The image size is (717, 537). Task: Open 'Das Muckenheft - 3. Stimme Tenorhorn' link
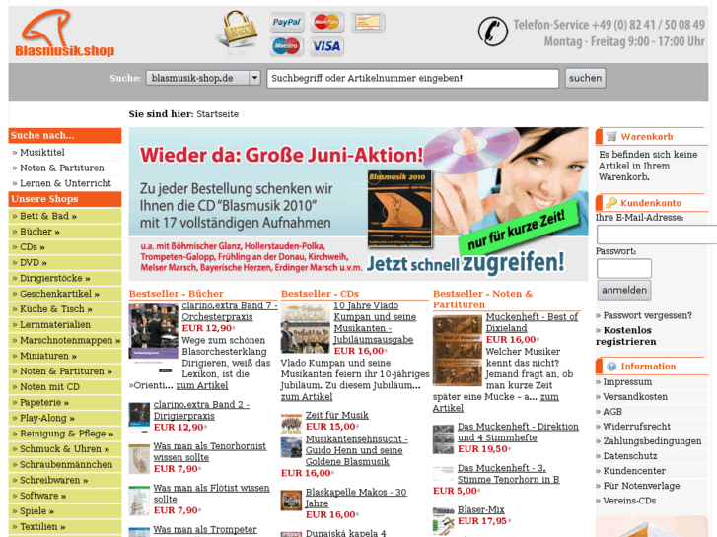(509, 474)
